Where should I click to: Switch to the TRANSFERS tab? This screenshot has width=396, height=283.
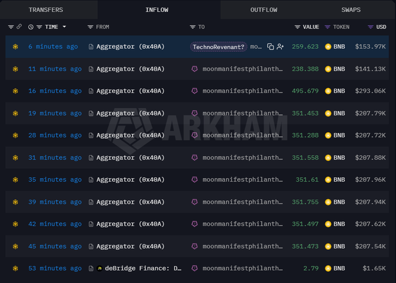click(45, 10)
